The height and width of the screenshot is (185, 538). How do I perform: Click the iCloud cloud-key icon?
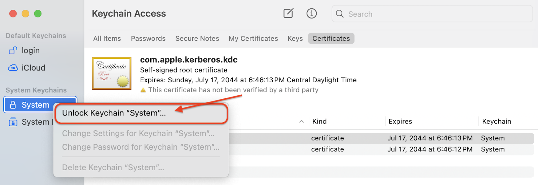tap(13, 68)
